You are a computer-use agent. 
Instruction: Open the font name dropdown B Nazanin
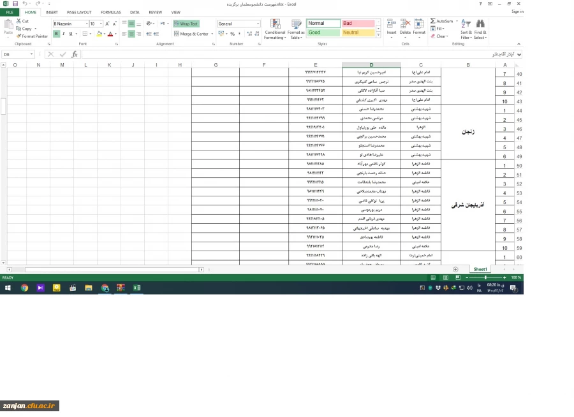coord(87,24)
